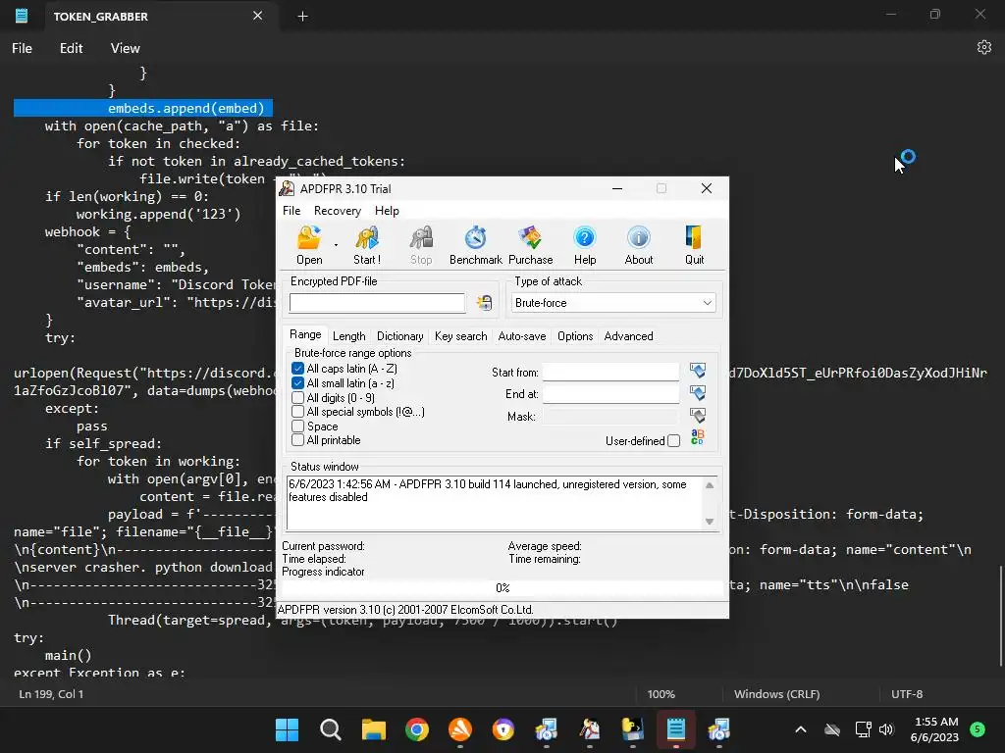Toggle the User-defined checkbox
This screenshot has width=1005, height=753.
[x=673, y=440]
